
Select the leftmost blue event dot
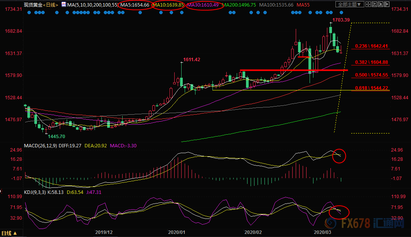(30, 13)
